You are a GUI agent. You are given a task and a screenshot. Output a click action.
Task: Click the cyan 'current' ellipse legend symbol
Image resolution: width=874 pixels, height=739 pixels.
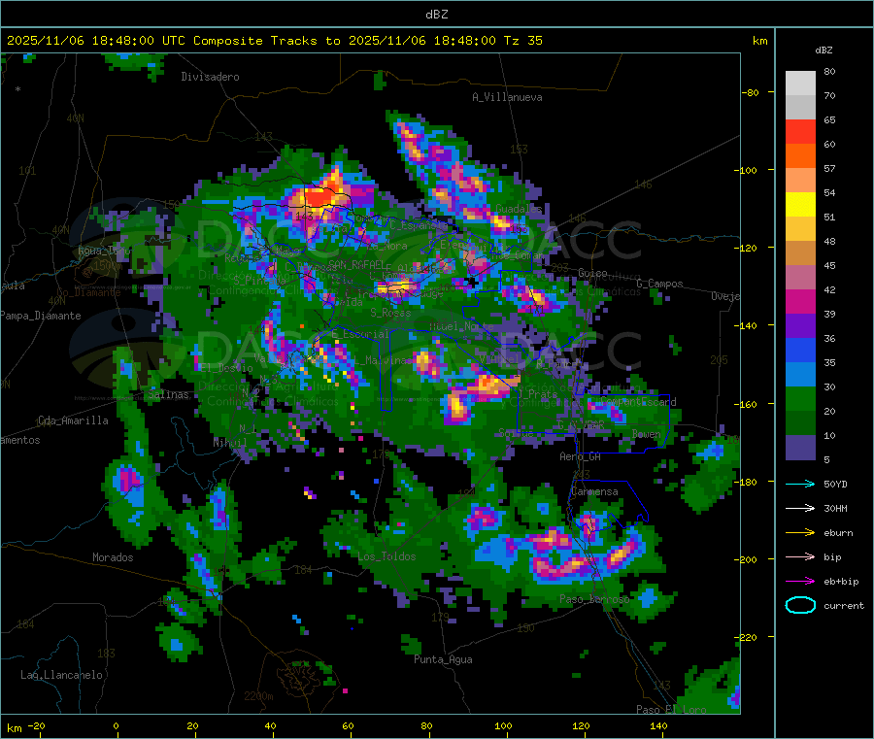tap(800, 605)
